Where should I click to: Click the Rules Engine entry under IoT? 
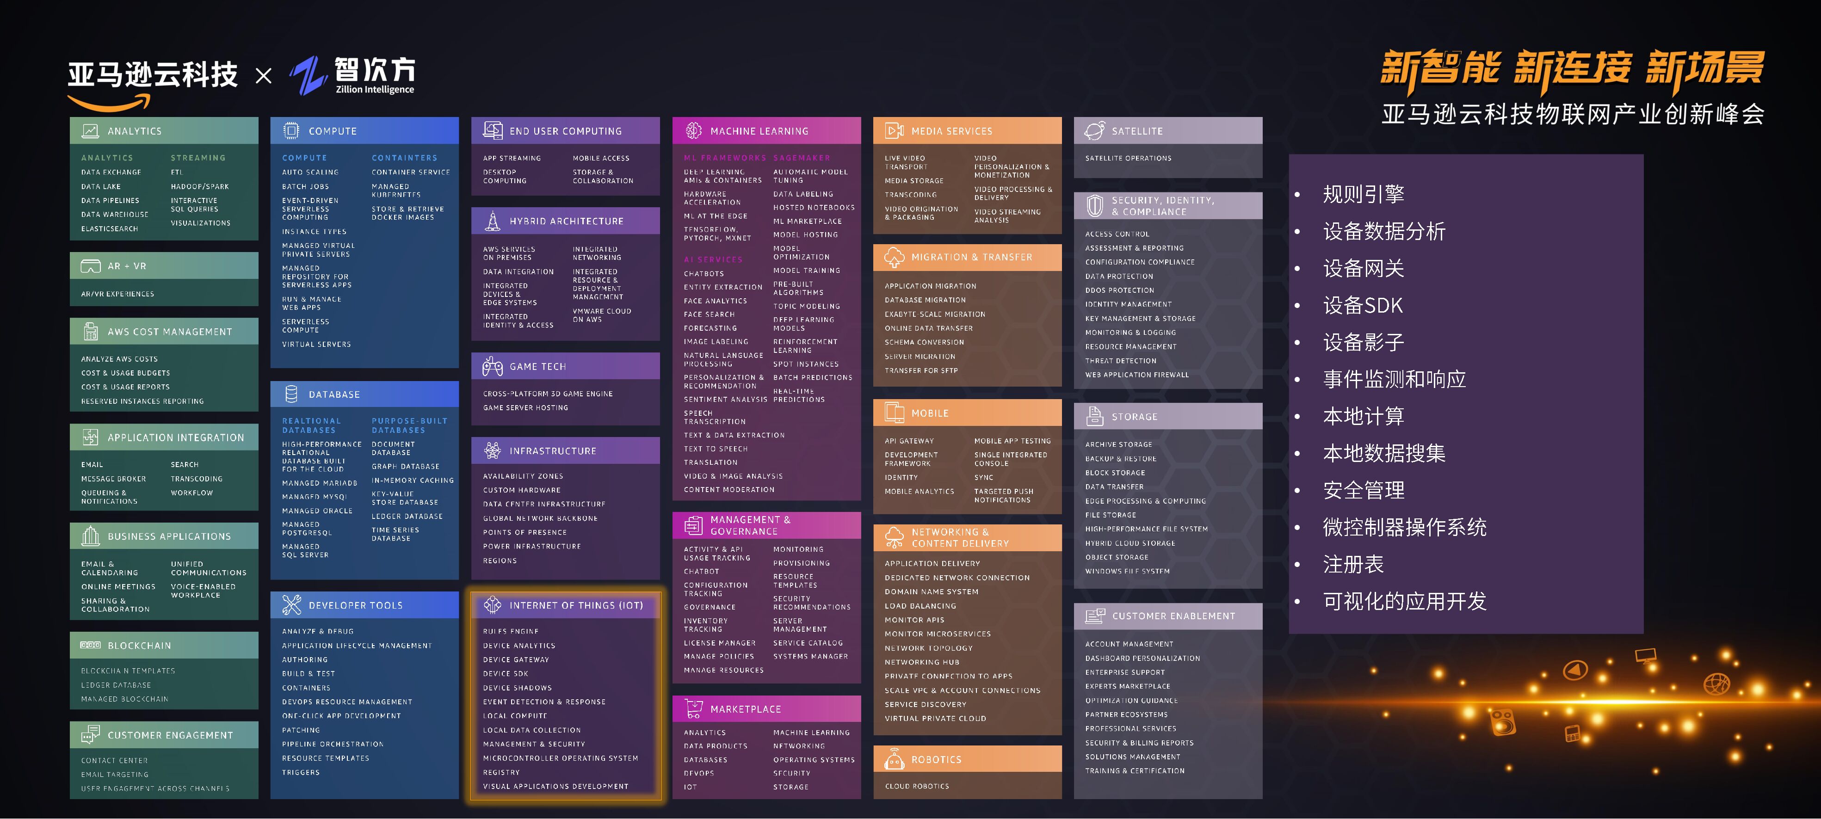click(510, 631)
